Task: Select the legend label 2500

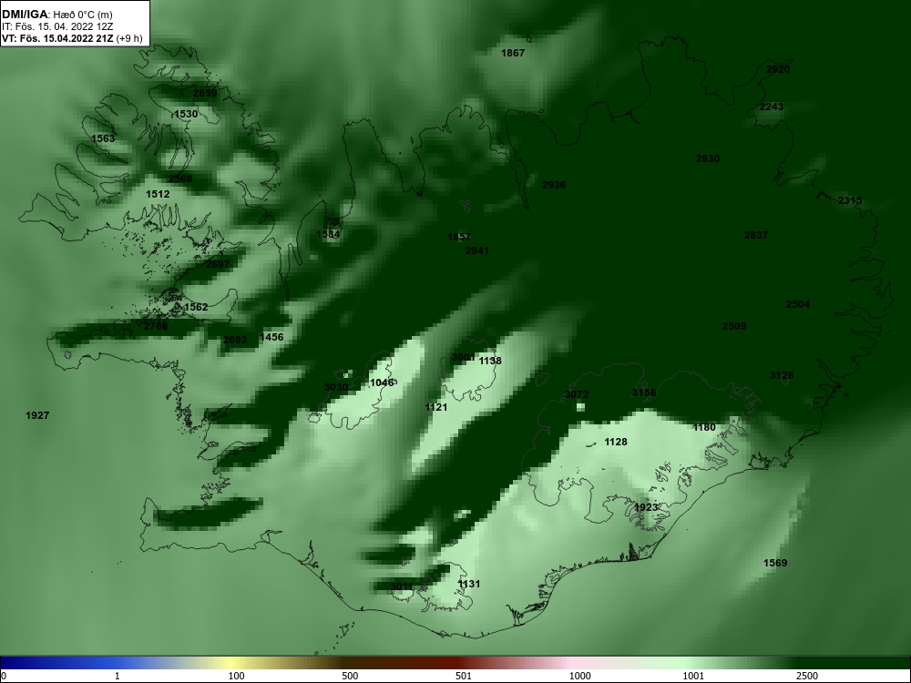Action: (x=807, y=676)
